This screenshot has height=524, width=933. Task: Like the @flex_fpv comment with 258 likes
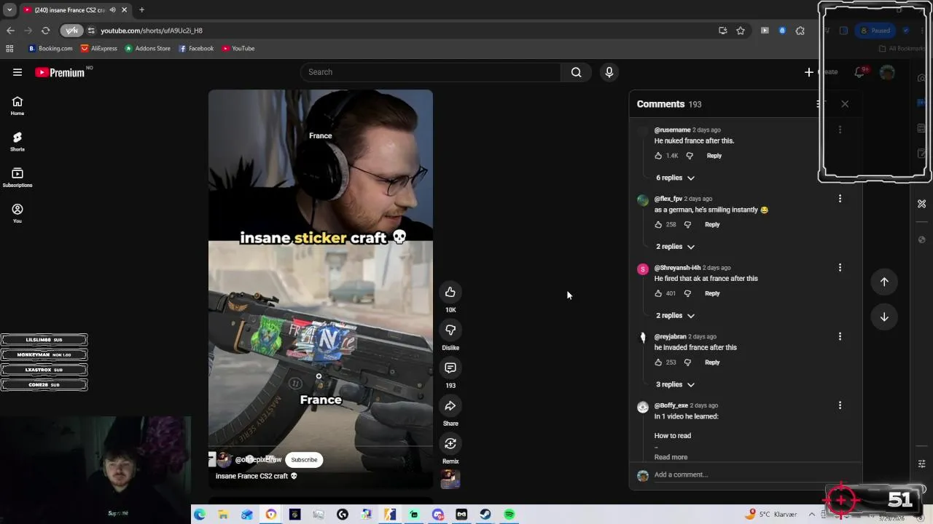coord(658,225)
